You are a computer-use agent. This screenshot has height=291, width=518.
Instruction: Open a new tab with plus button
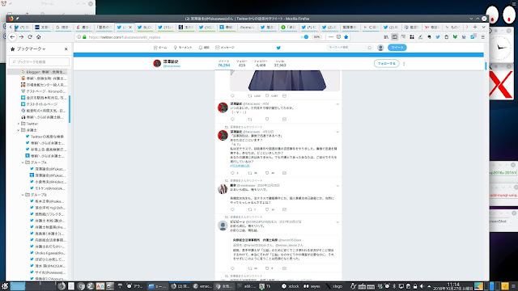tap(475, 27)
